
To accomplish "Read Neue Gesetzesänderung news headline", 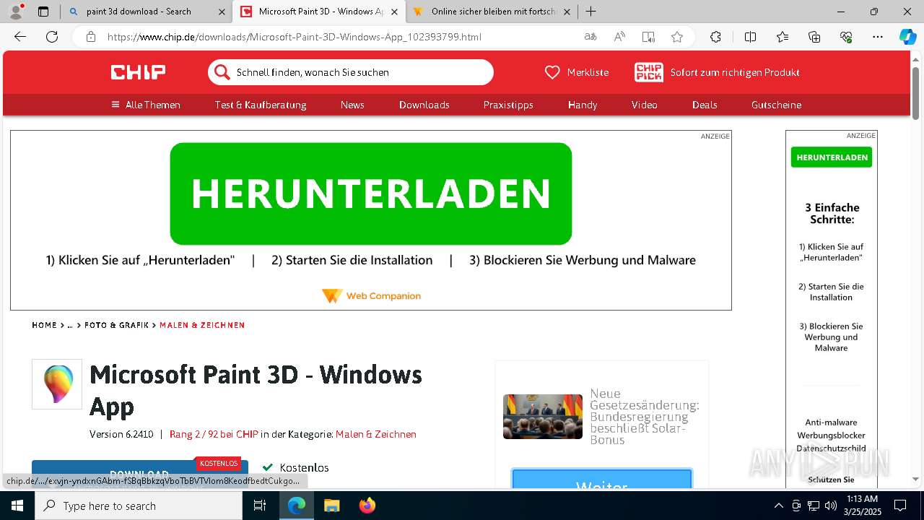I will click(645, 416).
